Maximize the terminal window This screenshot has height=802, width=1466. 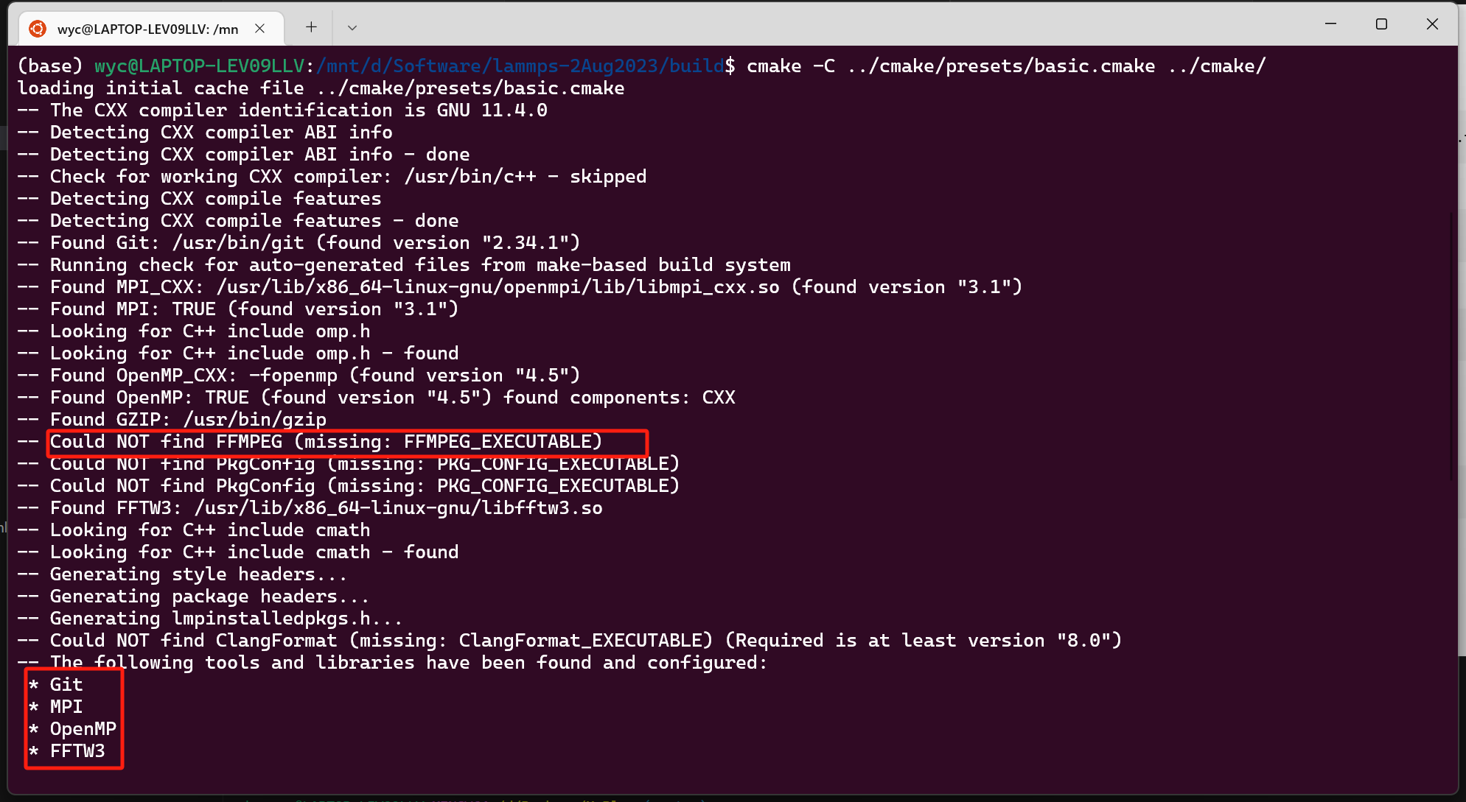tap(1381, 24)
